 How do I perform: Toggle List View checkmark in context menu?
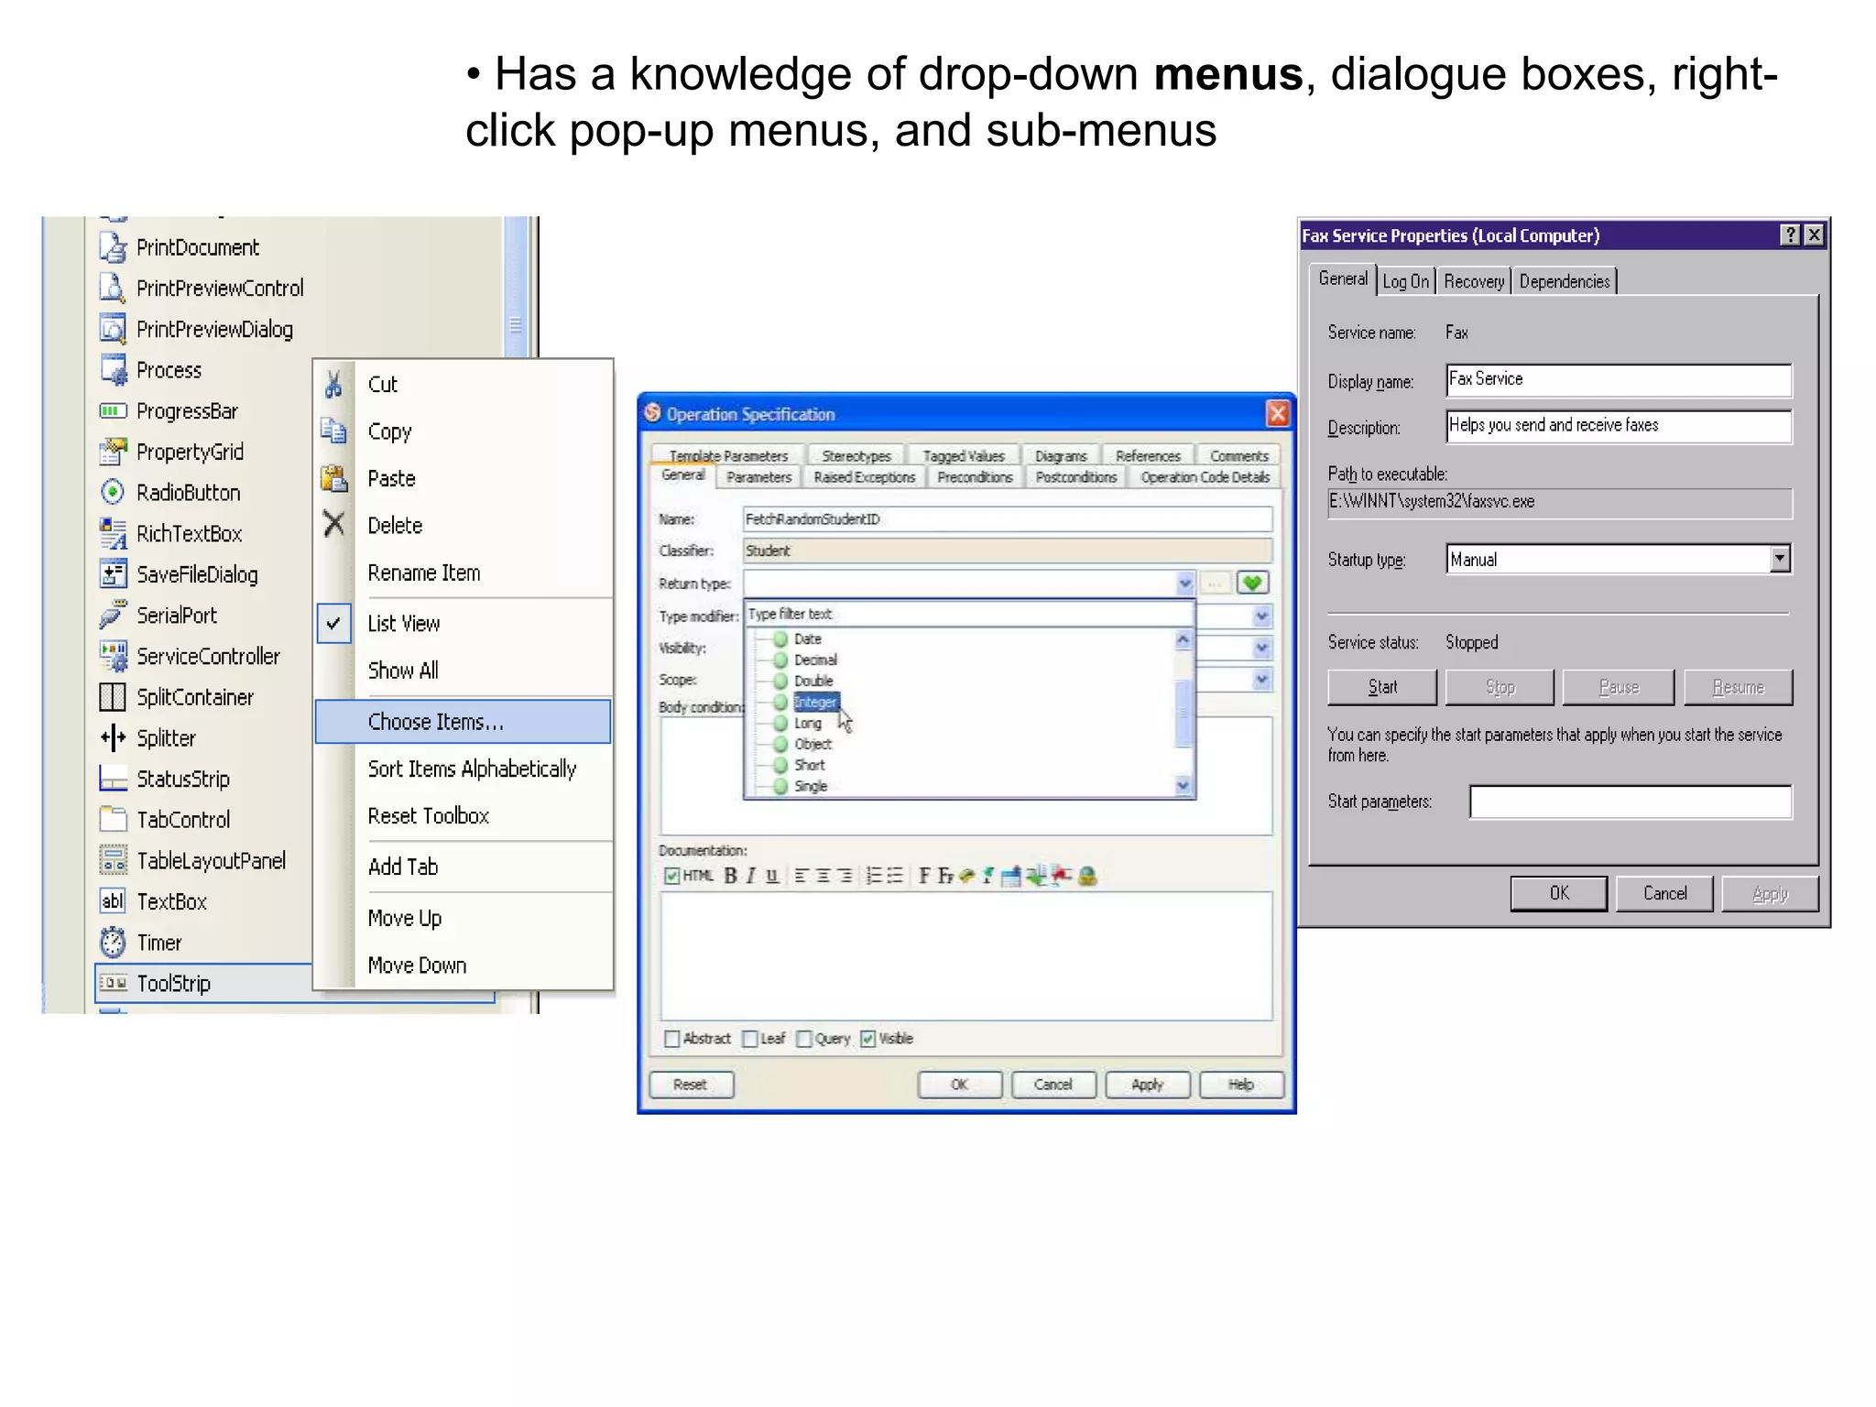pos(333,623)
